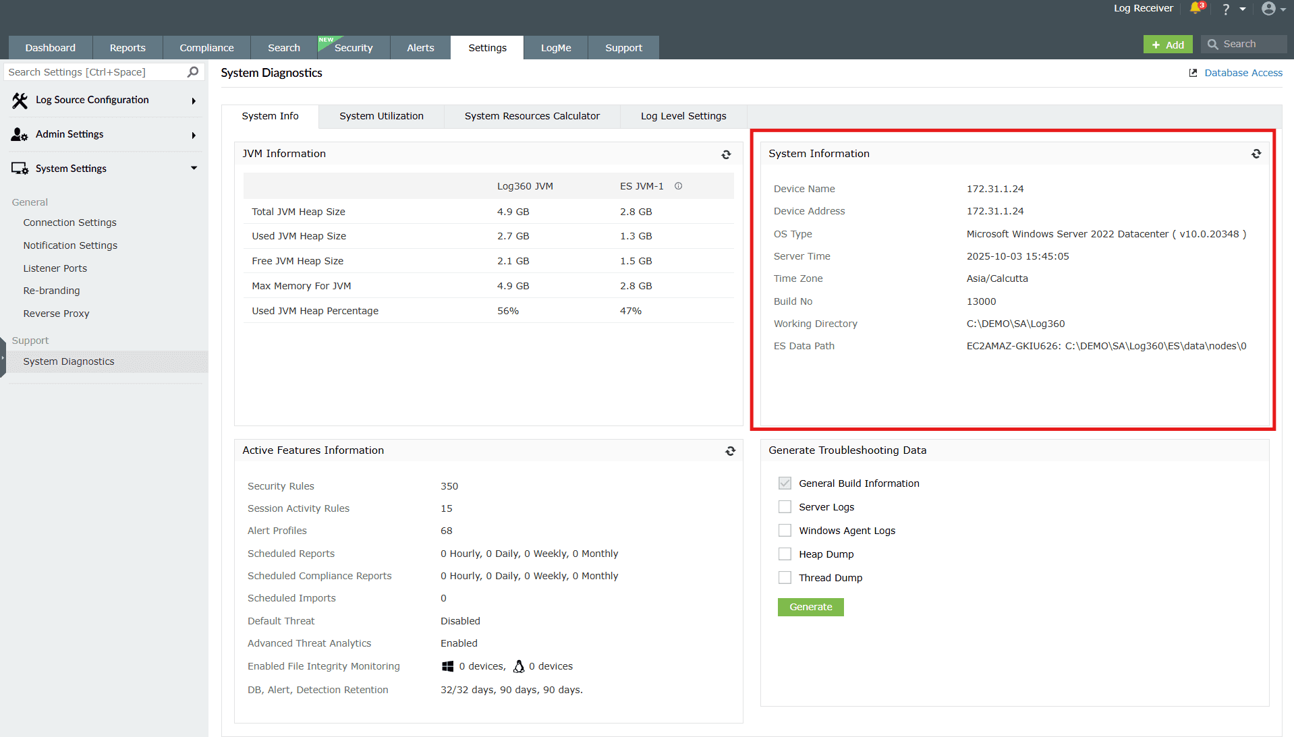Click the Log Source Configuration tools icon
The image size is (1294, 737).
pyautogui.click(x=20, y=100)
